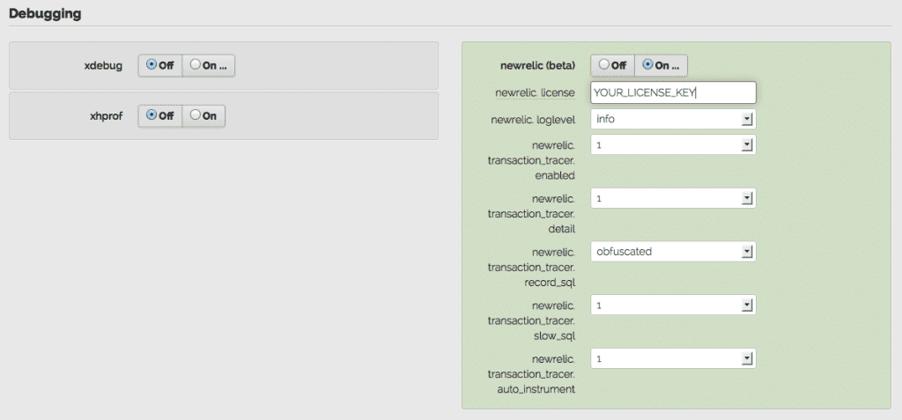Click the transaction_tracer. auto_instrument label
This screenshot has width=902, height=420.
click(531, 374)
